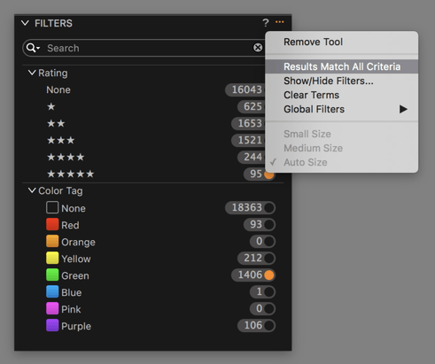Collapse the FILTERS panel chevron
Image resolution: width=435 pixels, height=364 pixels.
(x=25, y=23)
